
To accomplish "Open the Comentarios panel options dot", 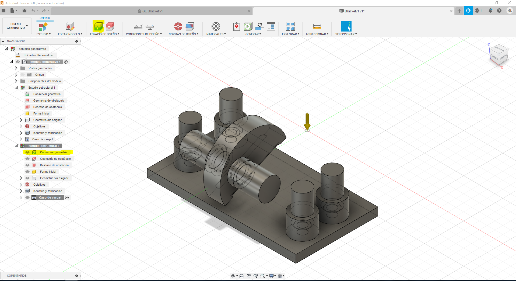I will click(x=76, y=276).
